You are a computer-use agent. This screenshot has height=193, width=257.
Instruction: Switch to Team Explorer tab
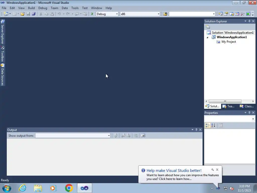(229, 106)
